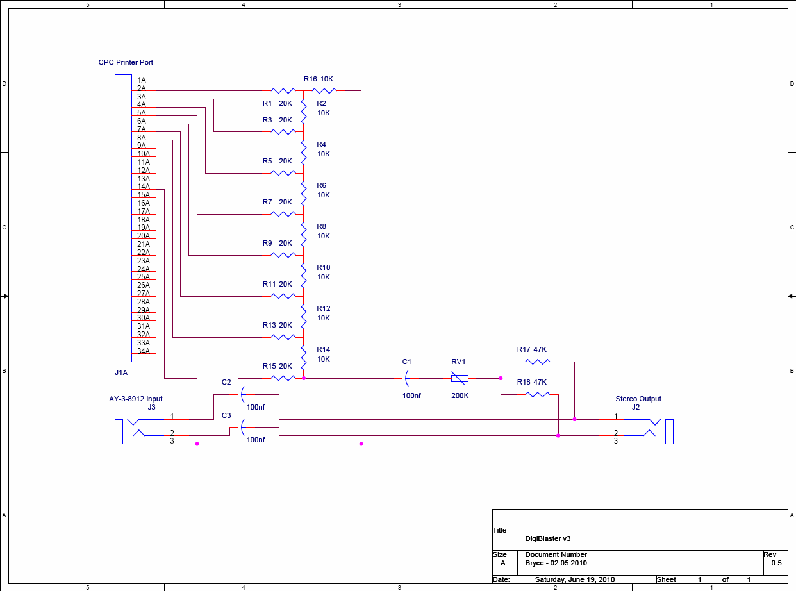The width and height of the screenshot is (796, 591).
Task: Select the R4 10K resistor symbol
Action: coord(303,153)
